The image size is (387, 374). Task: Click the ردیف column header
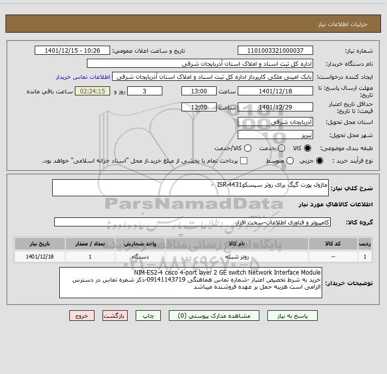click(x=365, y=243)
